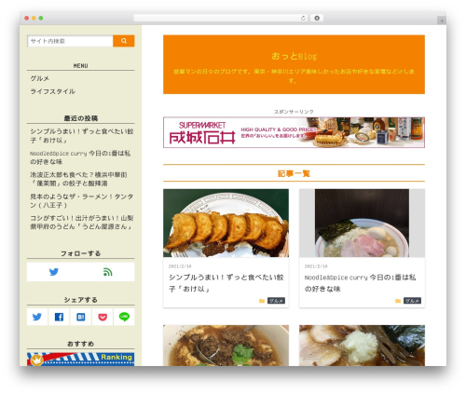The image size is (466, 394).
Task: Click the 2021/2/10 date on gyoza card
Action: [180, 266]
